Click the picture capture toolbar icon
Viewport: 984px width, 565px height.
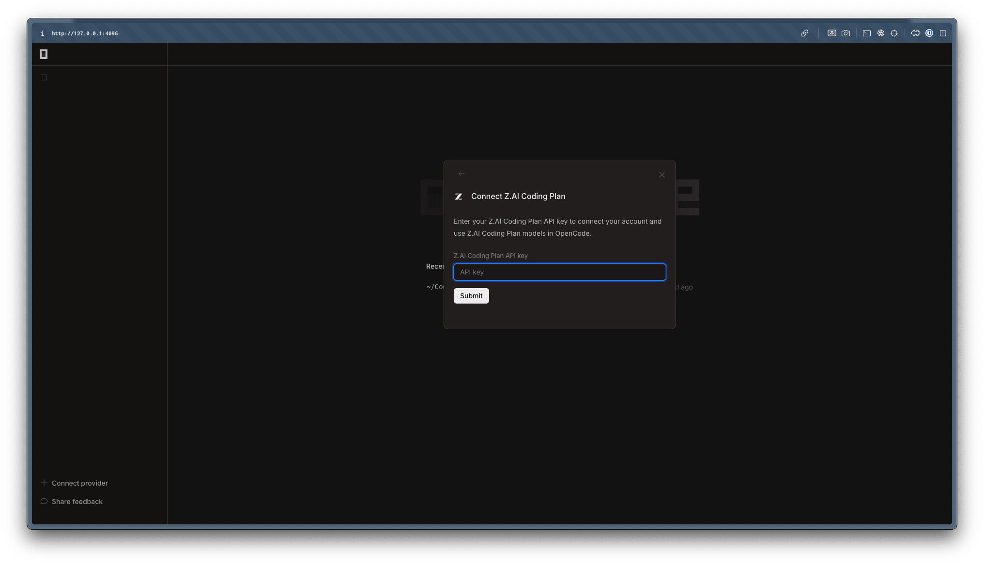click(x=831, y=33)
